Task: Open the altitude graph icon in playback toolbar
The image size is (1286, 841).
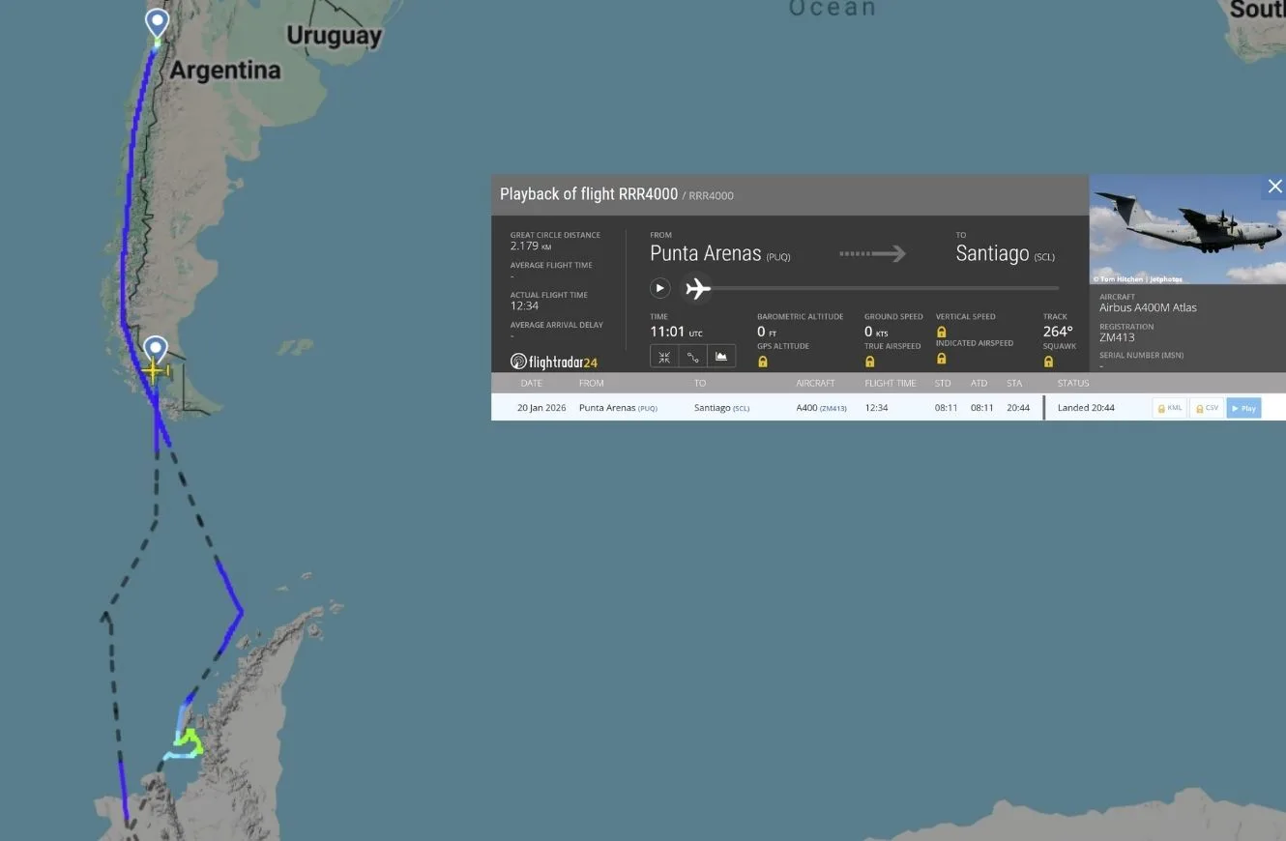Action: [721, 357]
